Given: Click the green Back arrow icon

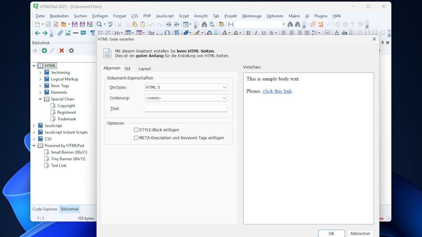Looking at the screenshot, I should click(x=37, y=33).
